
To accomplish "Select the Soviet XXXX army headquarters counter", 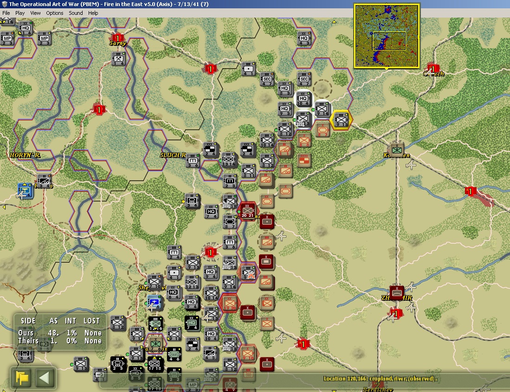I will click(x=304, y=160).
